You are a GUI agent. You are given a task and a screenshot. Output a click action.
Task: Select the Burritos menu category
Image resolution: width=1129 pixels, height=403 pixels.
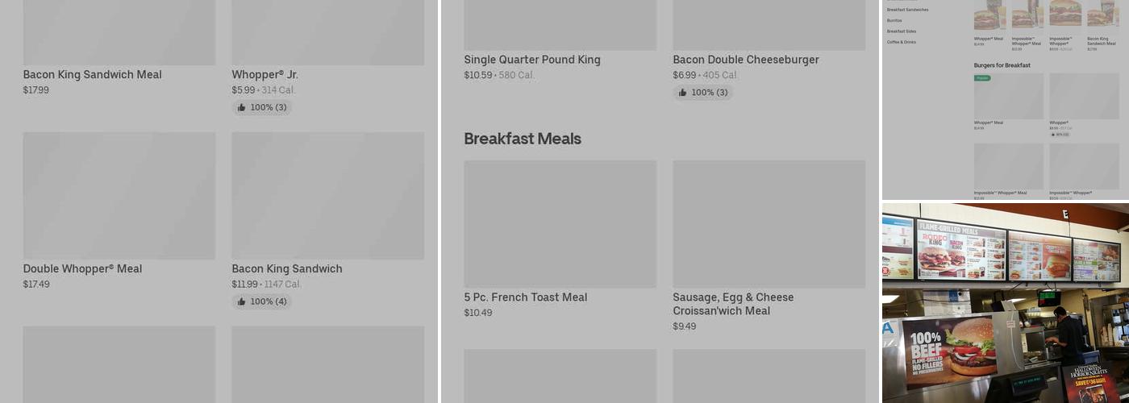(x=894, y=20)
